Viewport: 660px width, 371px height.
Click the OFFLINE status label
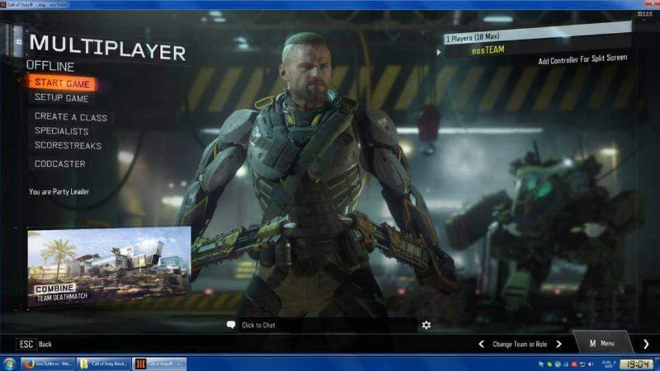[50, 66]
